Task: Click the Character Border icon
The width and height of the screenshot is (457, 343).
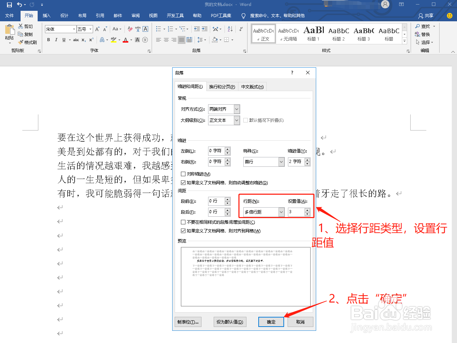Action: [146, 29]
